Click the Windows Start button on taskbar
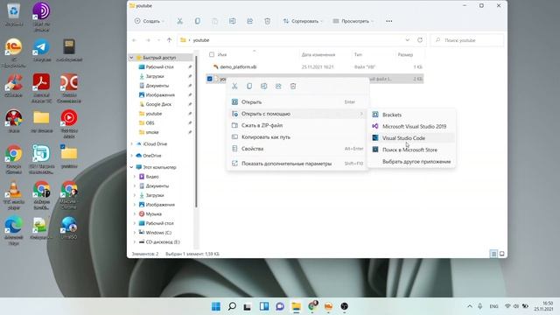 point(216,306)
